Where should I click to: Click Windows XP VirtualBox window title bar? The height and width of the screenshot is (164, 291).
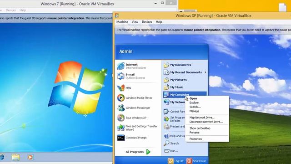(x=213, y=15)
